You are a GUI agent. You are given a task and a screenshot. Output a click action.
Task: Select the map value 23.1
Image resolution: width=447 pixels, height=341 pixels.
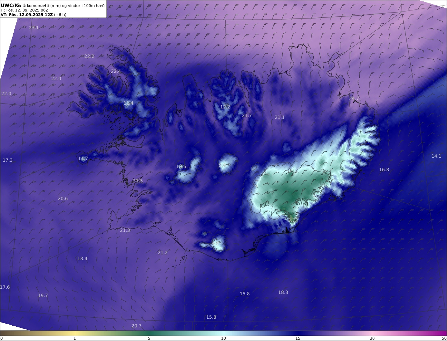coord(34,28)
